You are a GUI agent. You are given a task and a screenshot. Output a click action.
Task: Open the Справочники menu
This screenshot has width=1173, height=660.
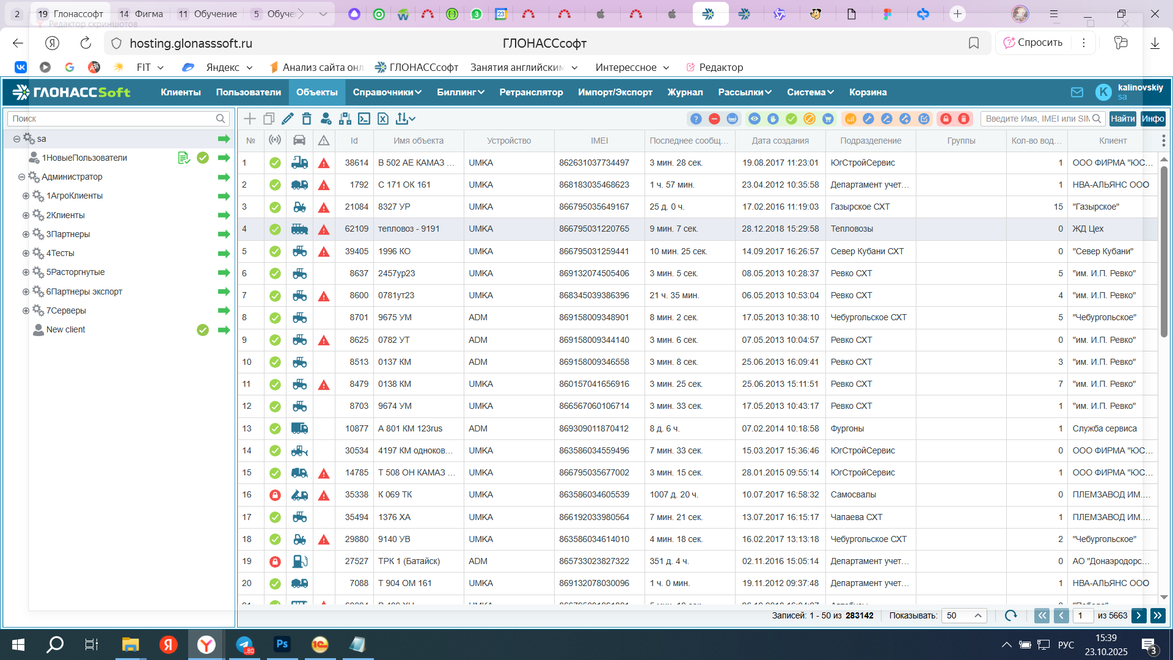click(387, 92)
